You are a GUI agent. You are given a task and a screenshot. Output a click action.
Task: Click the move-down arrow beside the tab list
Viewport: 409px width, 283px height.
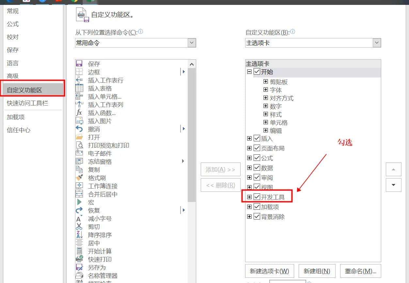(x=393, y=185)
